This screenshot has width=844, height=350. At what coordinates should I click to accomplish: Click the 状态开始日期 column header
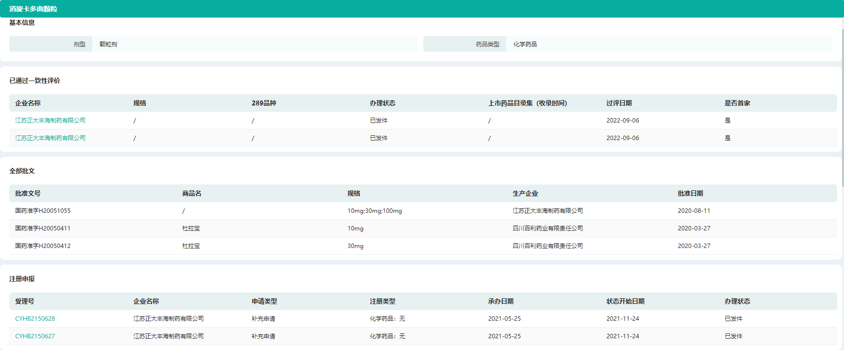coord(625,301)
